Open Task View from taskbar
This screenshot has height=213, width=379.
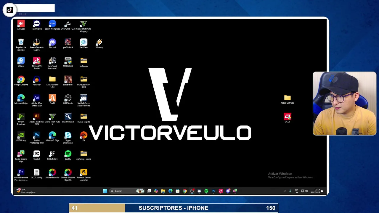(x=149, y=191)
